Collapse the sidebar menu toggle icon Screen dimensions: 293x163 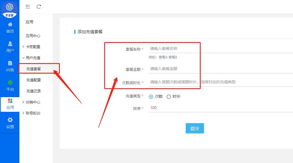[x=28, y=7]
